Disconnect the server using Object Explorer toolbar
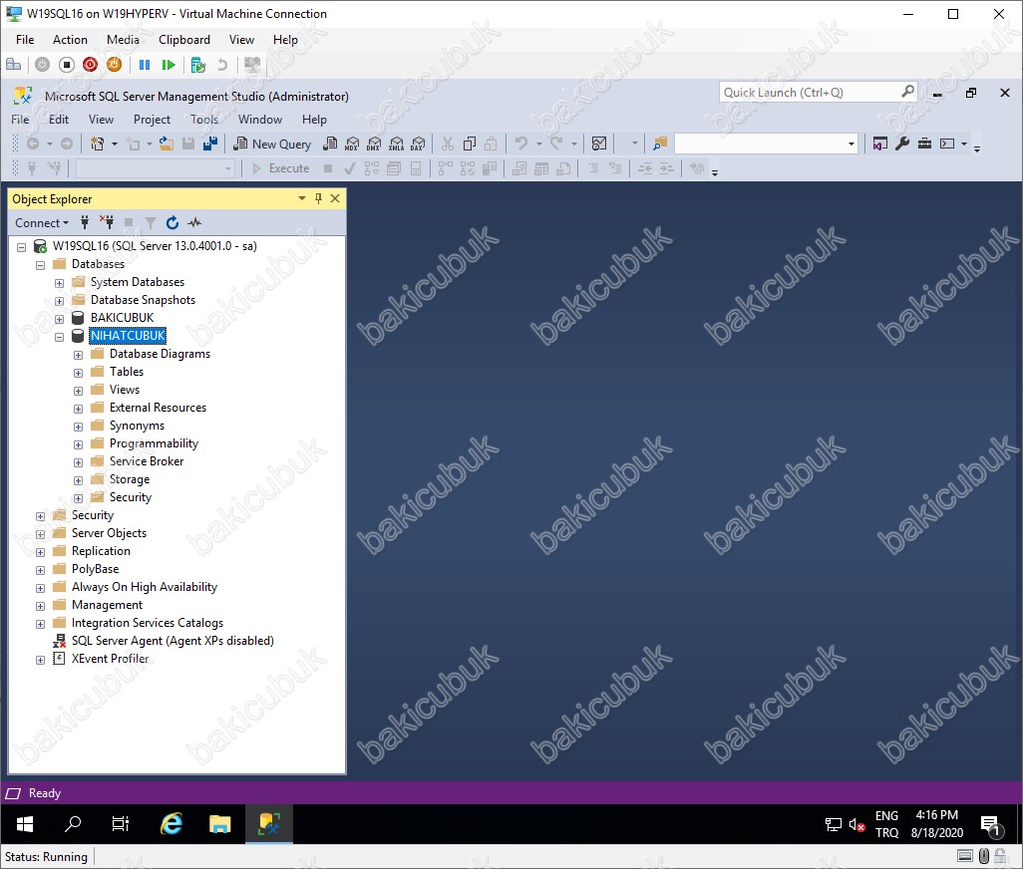This screenshot has width=1023, height=869. [x=107, y=223]
